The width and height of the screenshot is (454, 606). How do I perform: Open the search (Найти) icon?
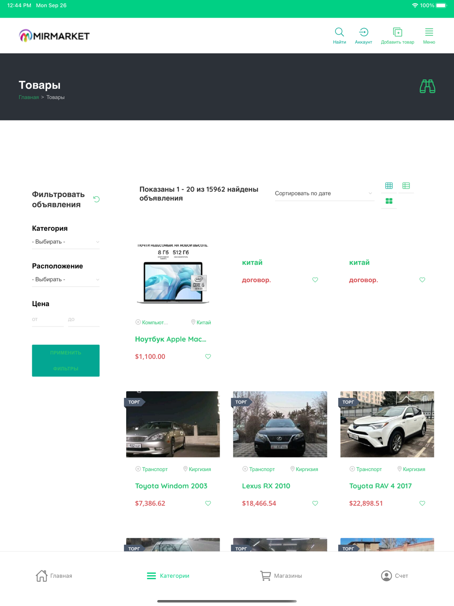339,32
